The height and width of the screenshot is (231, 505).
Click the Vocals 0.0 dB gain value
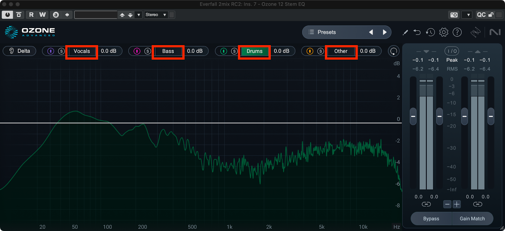[x=109, y=51]
